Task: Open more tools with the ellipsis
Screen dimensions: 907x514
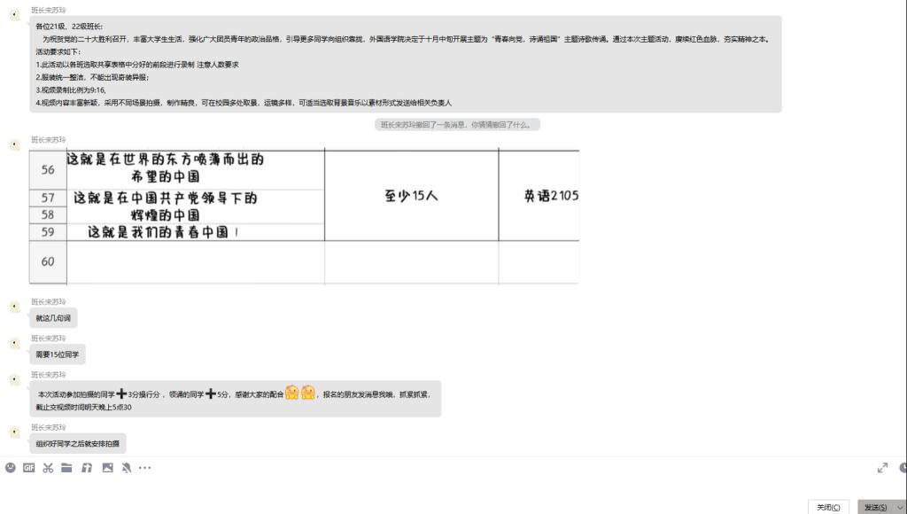Action: tap(144, 468)
